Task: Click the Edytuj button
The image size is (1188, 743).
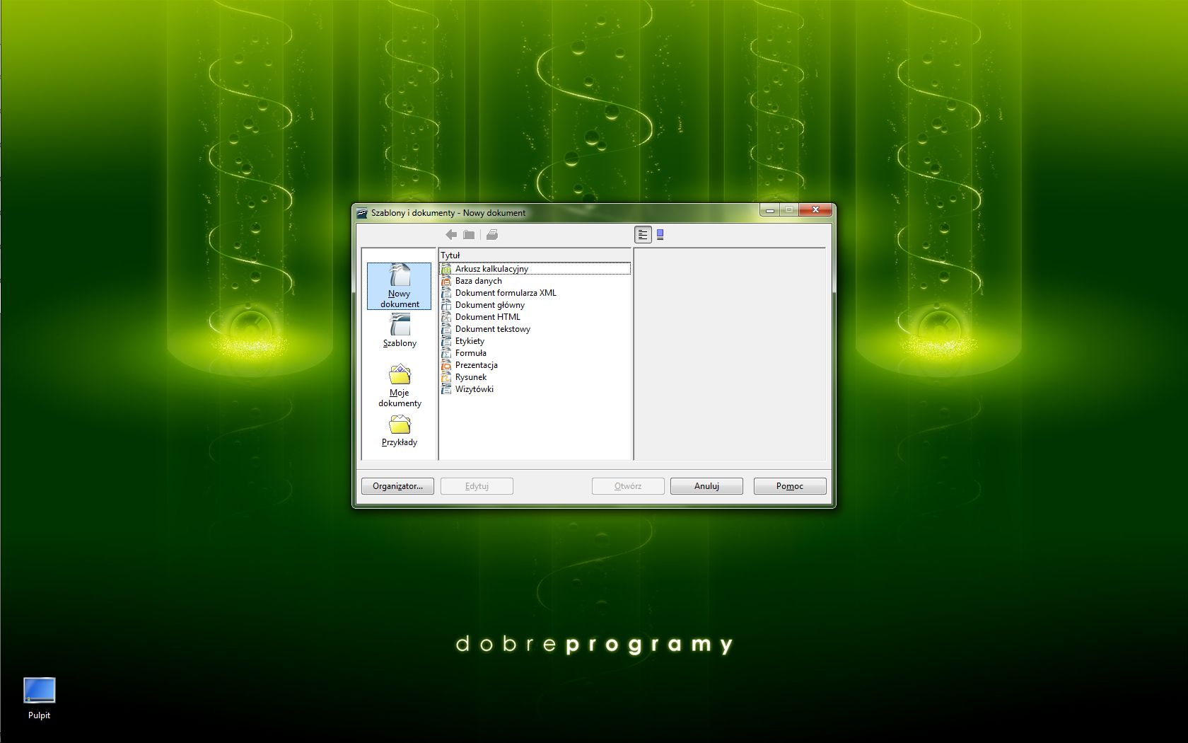Action: [477, 486]
